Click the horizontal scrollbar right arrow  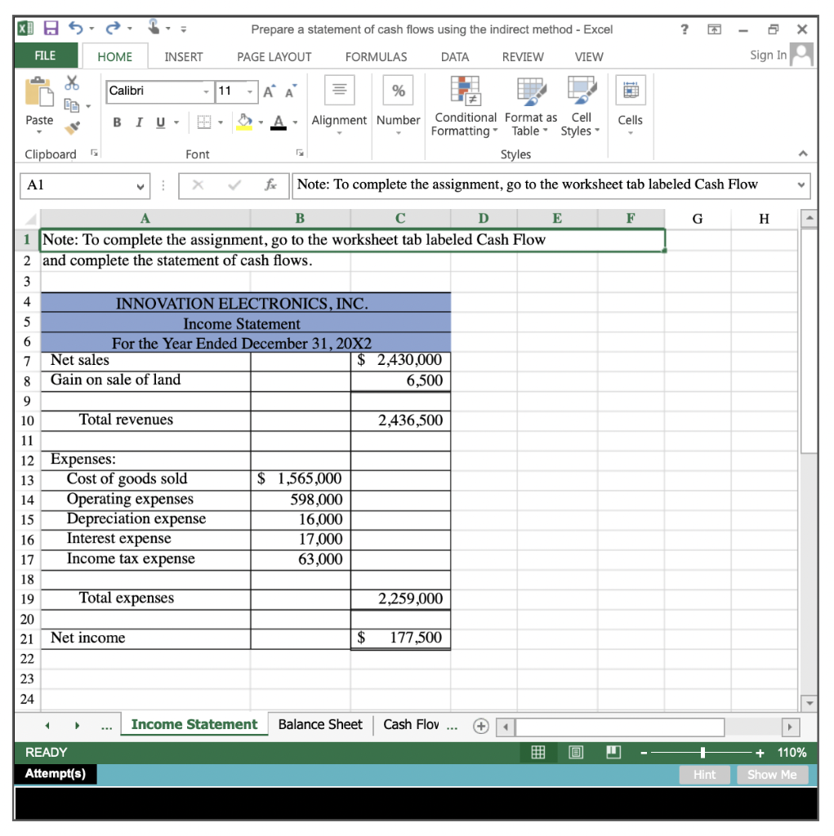790,727
